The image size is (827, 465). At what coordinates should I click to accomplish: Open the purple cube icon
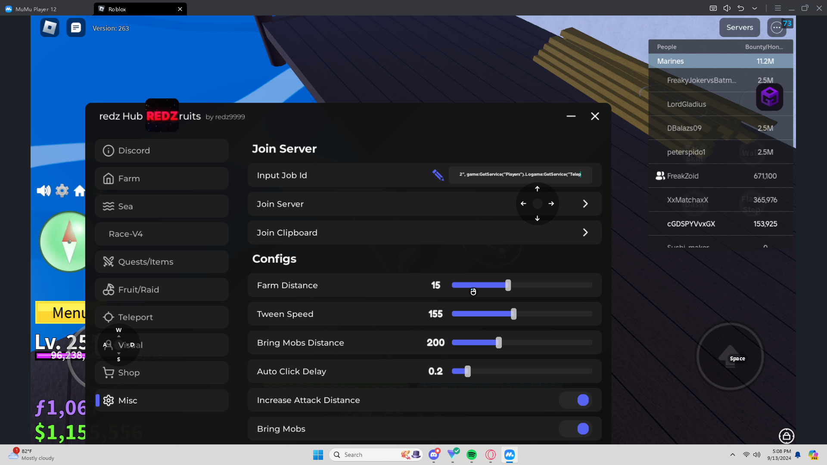tap(770, 97)
